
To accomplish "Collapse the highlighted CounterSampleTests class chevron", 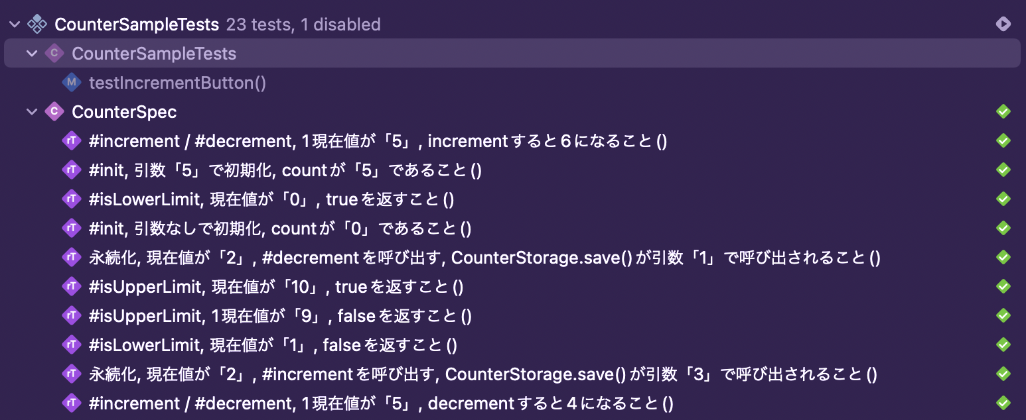I will [31, 53].
